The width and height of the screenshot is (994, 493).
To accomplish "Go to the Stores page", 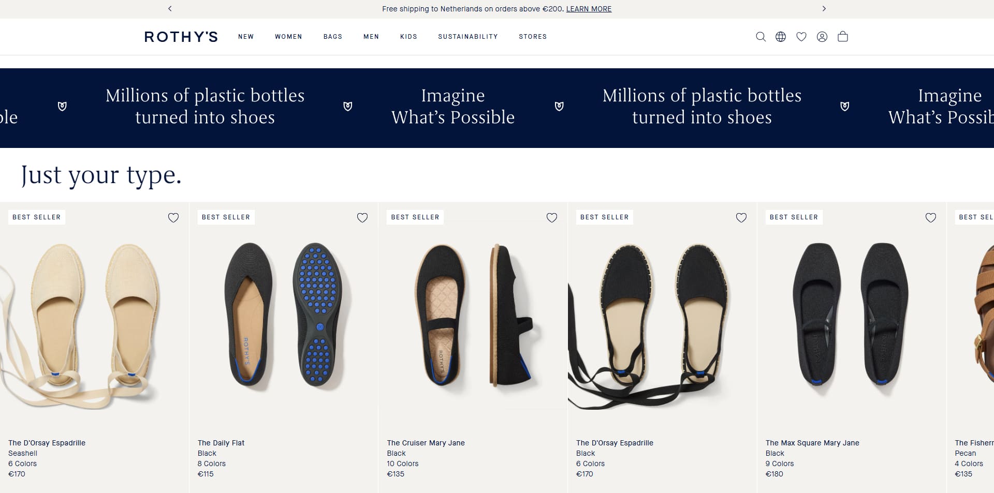I will (x=533, y=37).
